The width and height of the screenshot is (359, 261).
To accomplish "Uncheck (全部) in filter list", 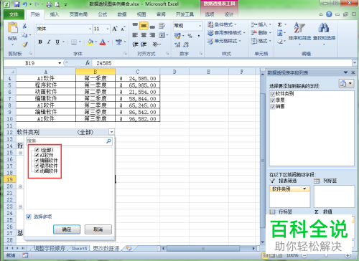I will click(x=37, y=150).
